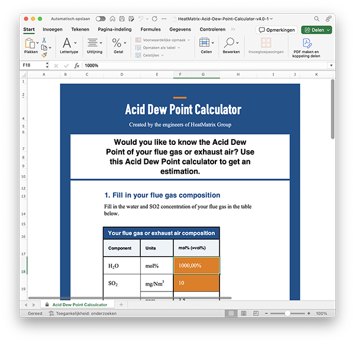This screenshot has height=343, width=355.
Task: Undo the last action arrow
Action: tap(141, 19)
